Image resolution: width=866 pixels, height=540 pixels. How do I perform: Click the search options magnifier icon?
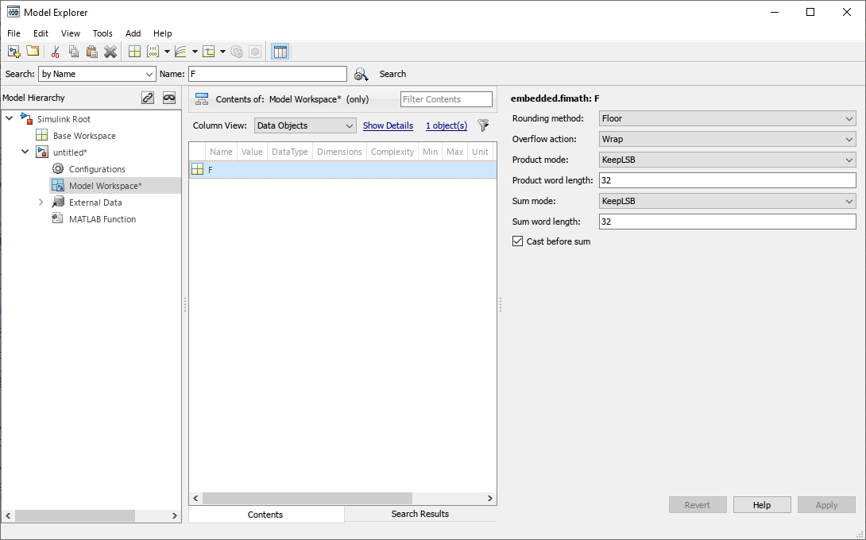click(x=361, y=74)
